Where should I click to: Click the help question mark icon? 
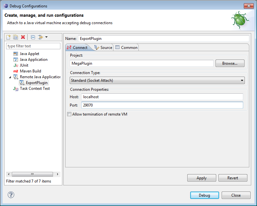(x=11, y=195)
